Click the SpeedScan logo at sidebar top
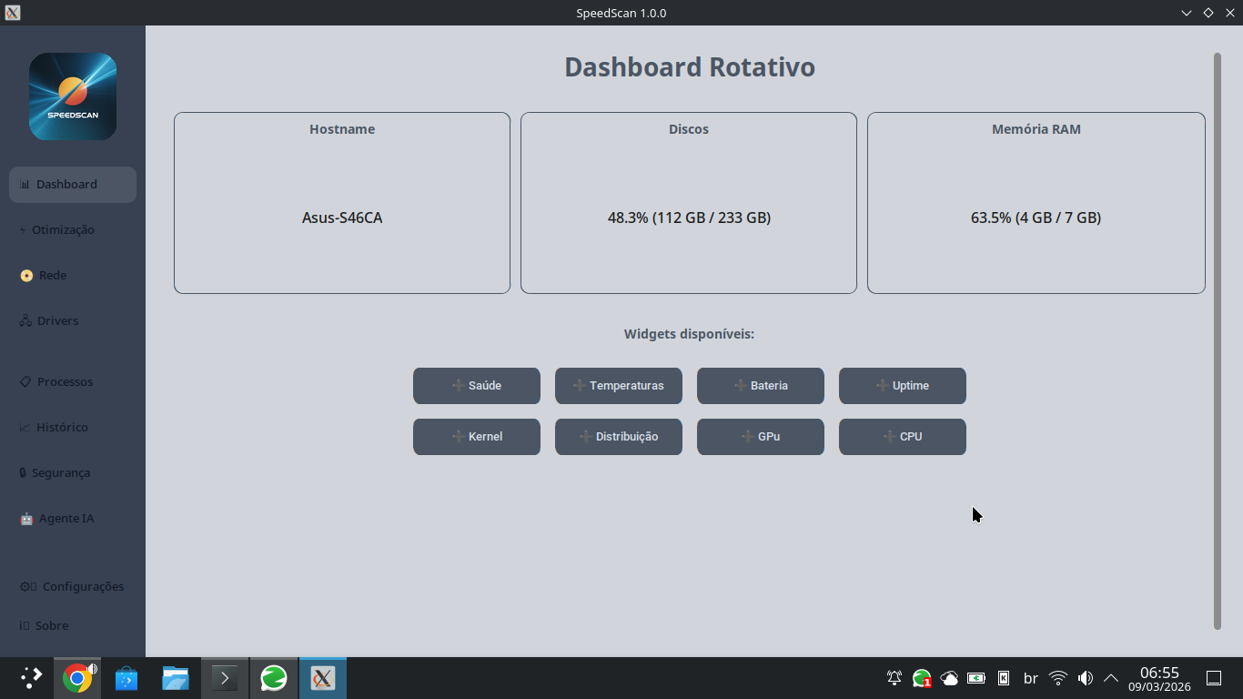This screenshot has height=699, width=1243. click(x=72, y=96)
